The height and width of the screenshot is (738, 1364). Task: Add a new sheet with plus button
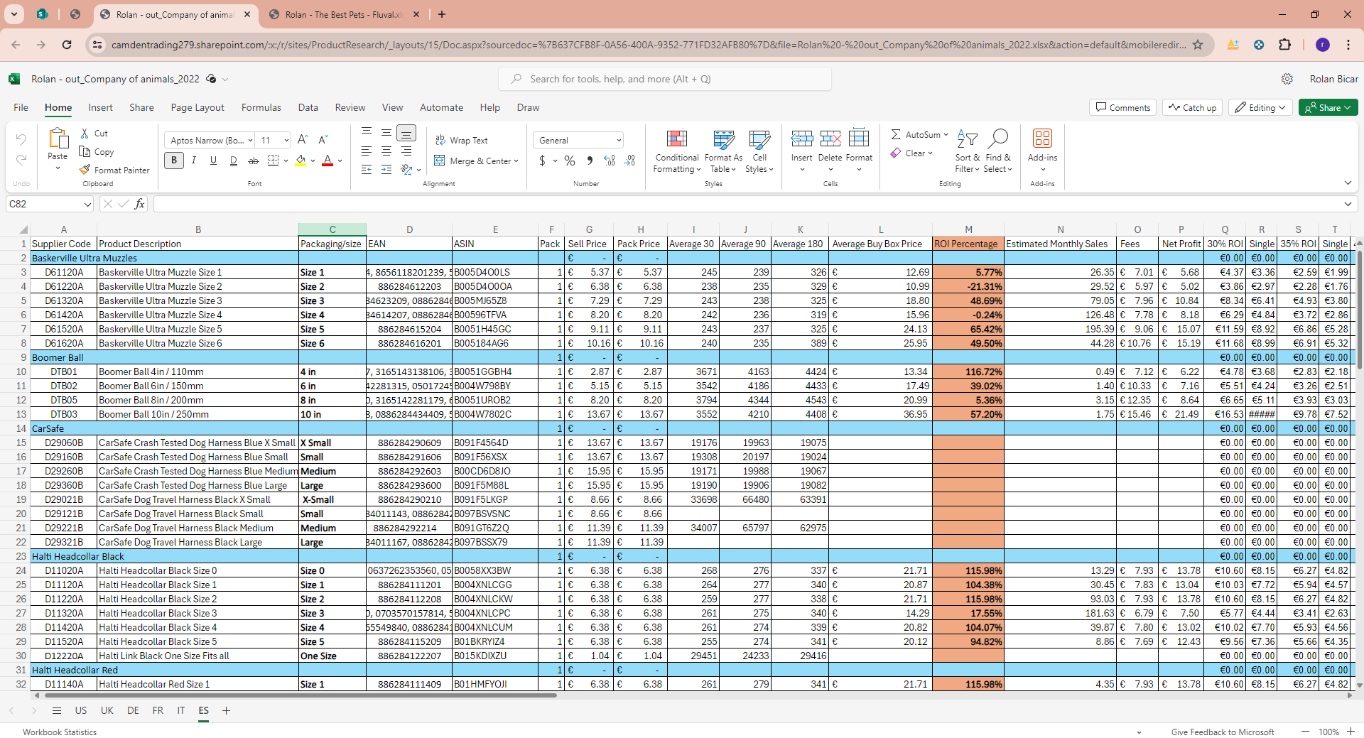(x=226, y=710)
